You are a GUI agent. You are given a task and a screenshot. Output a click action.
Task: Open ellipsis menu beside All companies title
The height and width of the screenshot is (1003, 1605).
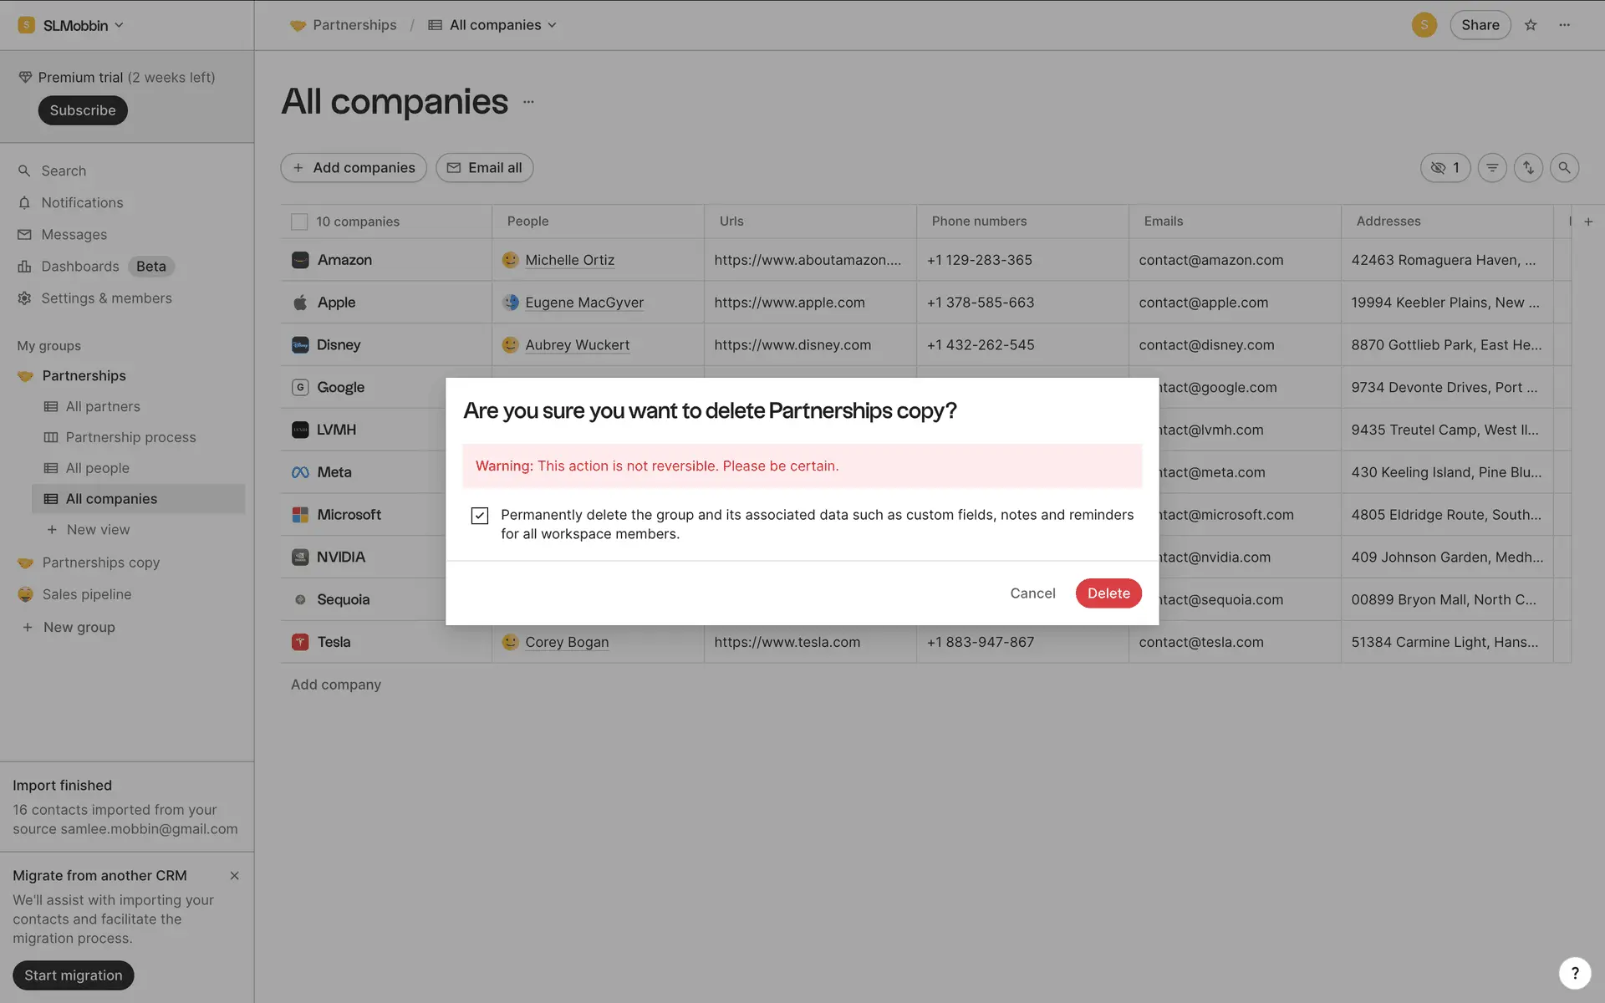pos(528,102)
